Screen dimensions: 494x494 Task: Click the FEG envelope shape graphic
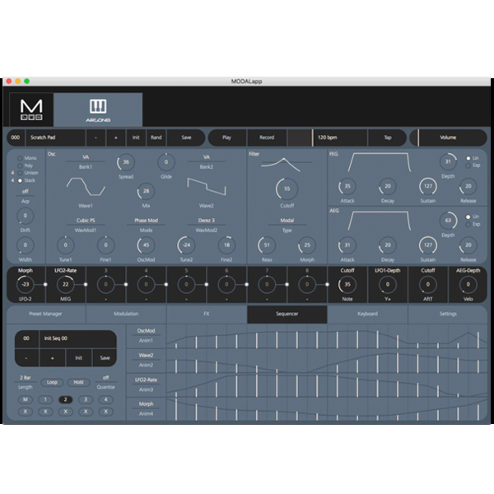(381, 163)
